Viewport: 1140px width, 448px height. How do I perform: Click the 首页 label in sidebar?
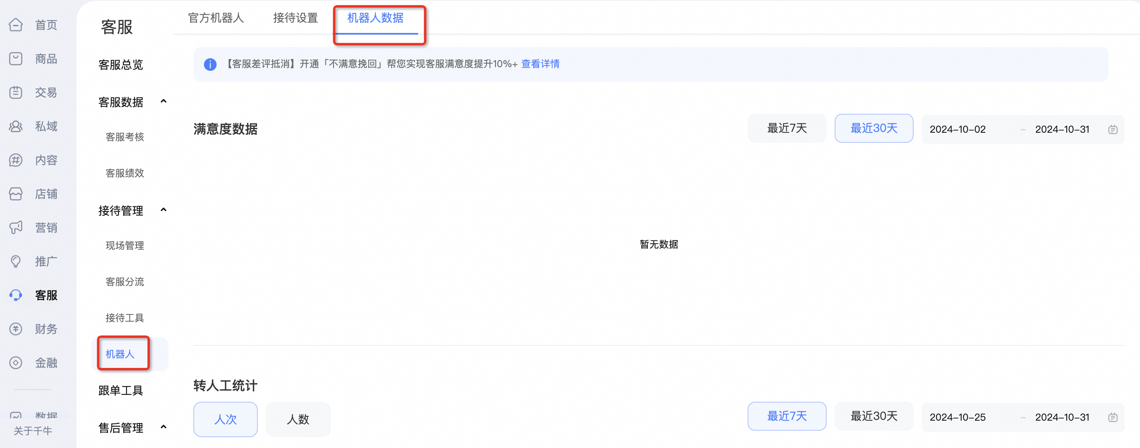click(46, 25)
